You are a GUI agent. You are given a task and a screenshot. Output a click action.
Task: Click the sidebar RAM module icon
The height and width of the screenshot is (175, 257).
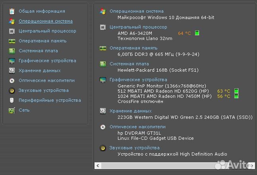12,41
